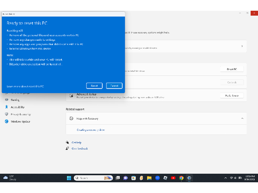Screen dimensions: 258x193
Task: Select Windows Update in the sidebar
Action: (20, 122)
